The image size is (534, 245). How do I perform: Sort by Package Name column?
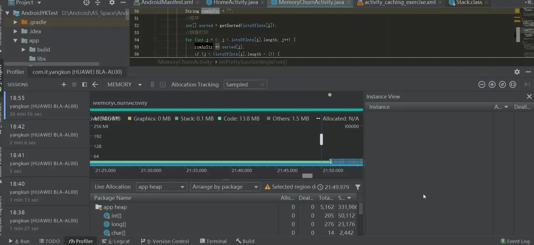tap(184, 198)
